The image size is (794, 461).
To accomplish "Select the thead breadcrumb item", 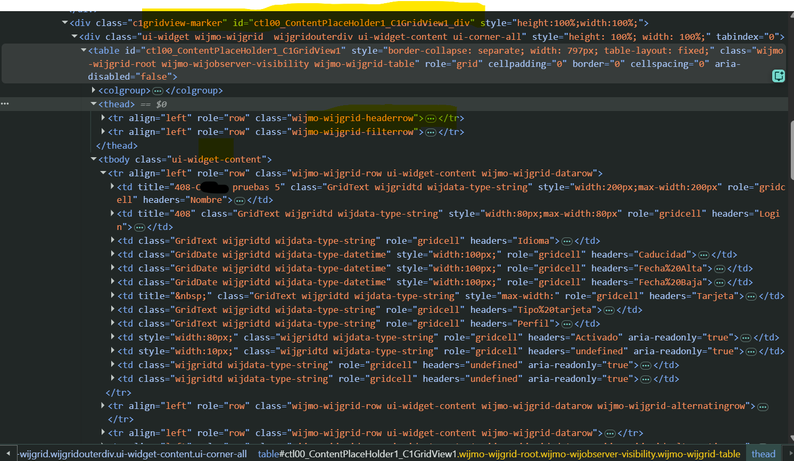I will (763, 454).
